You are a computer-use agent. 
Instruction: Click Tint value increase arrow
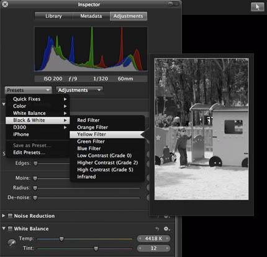[168, 248]
